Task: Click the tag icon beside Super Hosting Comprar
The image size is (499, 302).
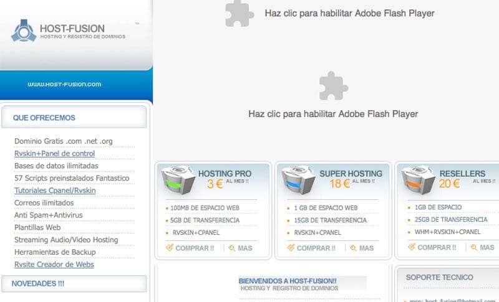Action: click(x=291, y=248)
